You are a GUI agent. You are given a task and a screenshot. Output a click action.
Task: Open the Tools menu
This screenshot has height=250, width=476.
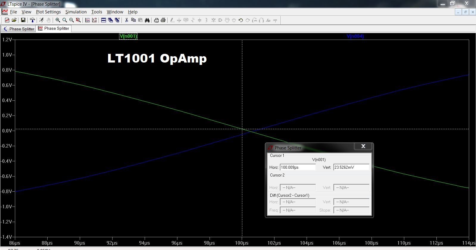97,12
